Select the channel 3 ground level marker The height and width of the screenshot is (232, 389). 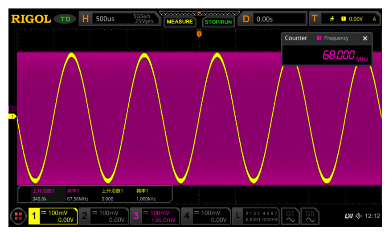coord(12,109)
